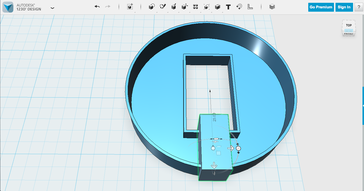Click the Go Premium button
Image resolution: width=364 pixels, height=191 pixels.
pos(321,7)
